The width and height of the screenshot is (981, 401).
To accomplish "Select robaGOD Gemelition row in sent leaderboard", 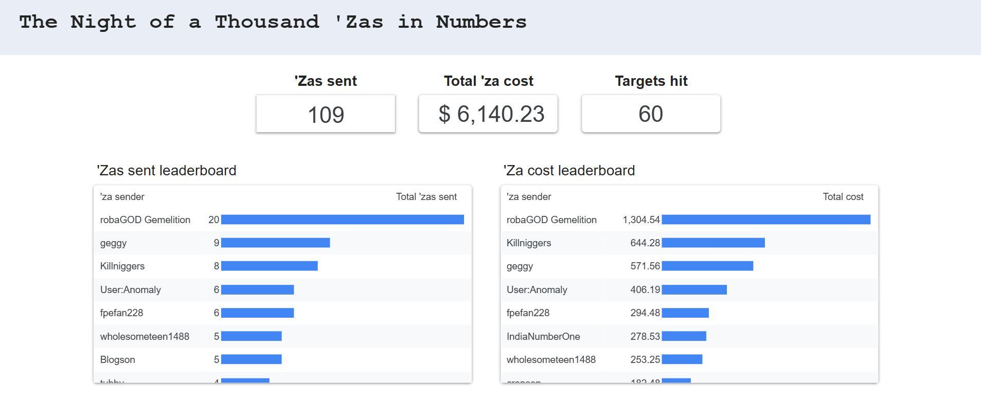I will pyautogui.click(x=145, y=220).
